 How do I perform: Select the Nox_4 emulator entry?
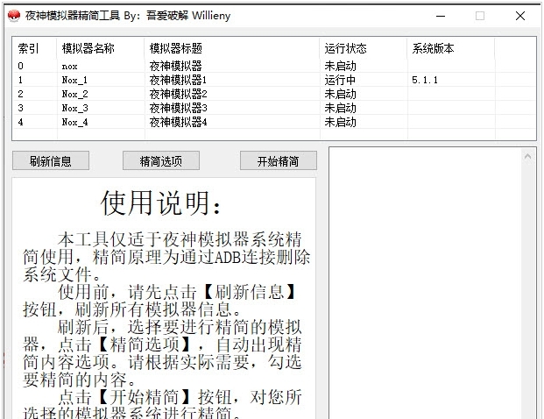pos(74,122)
